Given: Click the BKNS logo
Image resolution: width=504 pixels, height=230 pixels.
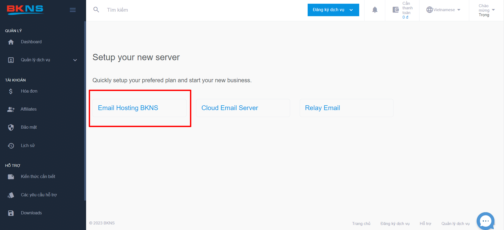Looking at the screenshot, I should pos(25,10).
